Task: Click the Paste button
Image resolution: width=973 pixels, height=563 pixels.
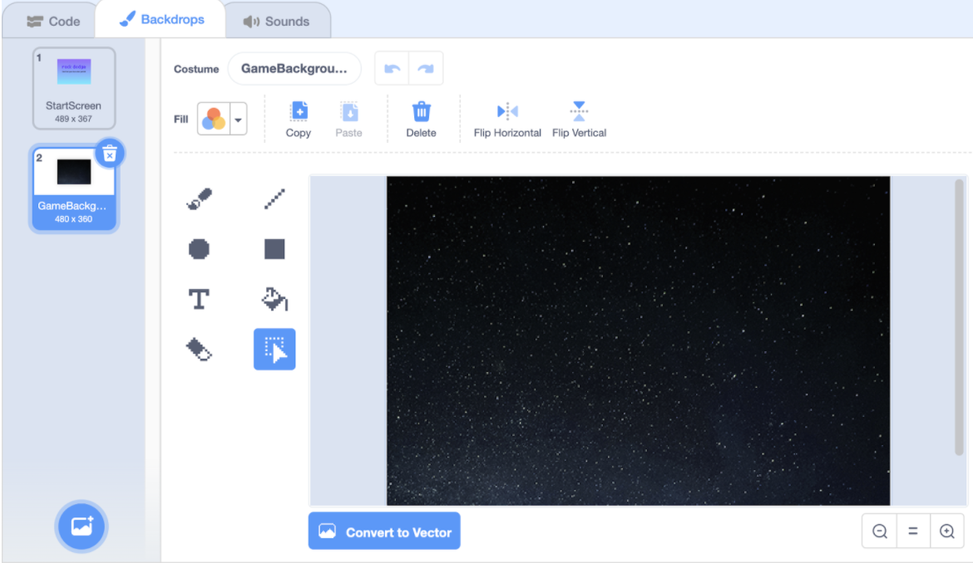Action: pyautogui.click(x=348, y=120)
